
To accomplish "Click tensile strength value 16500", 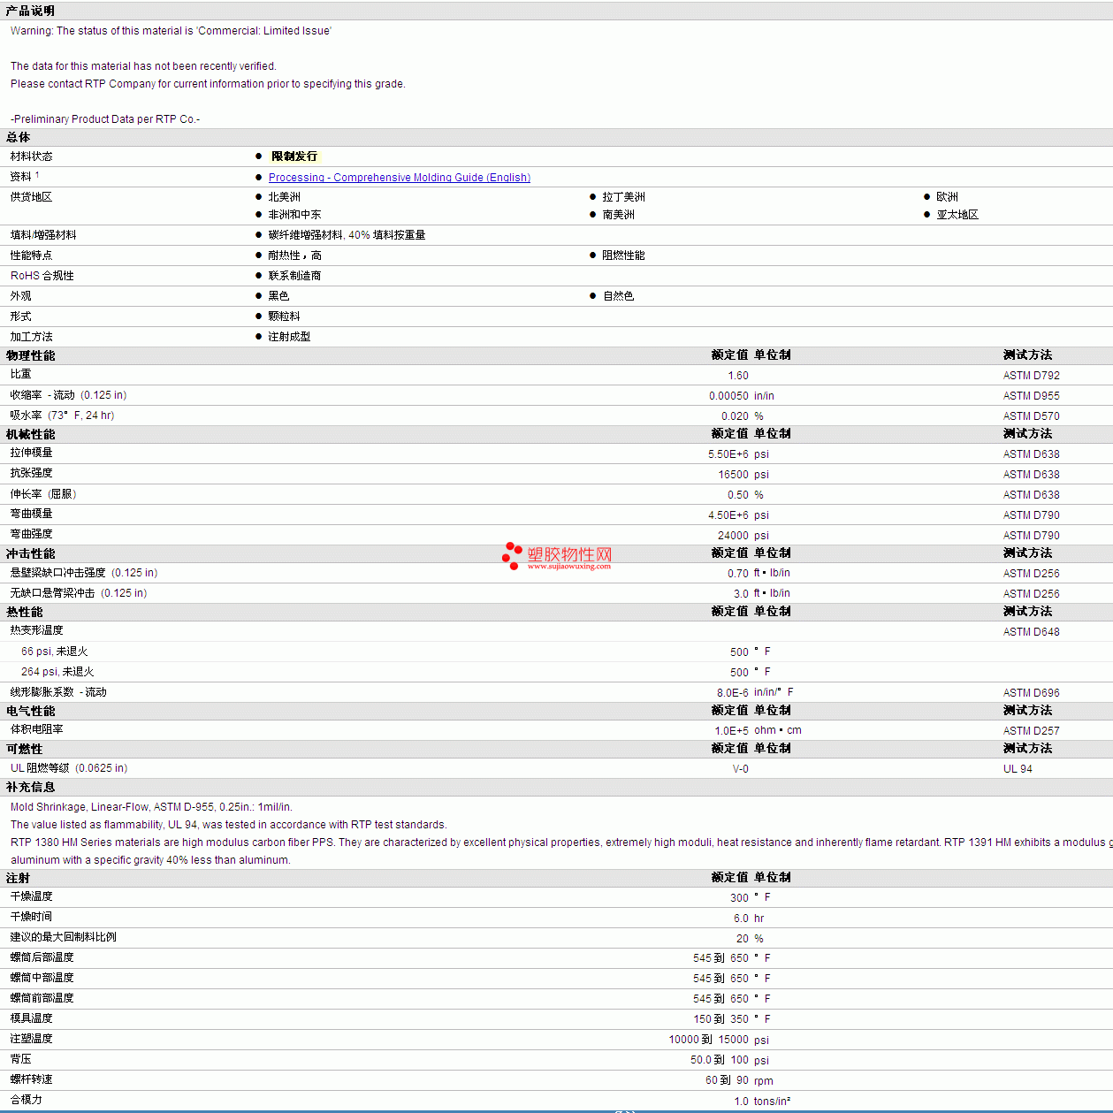I will 733,475.
